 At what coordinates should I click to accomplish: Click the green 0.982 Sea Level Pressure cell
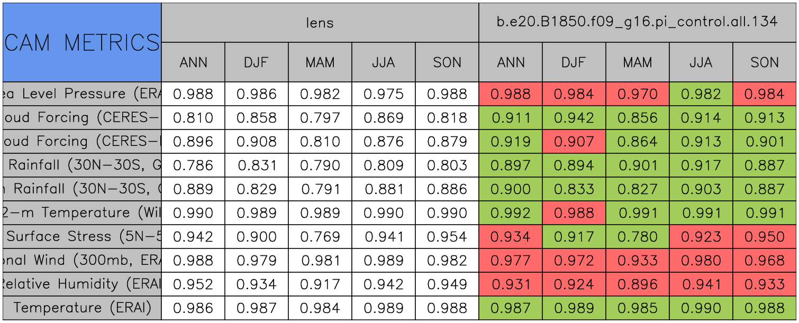pos(701,94)
